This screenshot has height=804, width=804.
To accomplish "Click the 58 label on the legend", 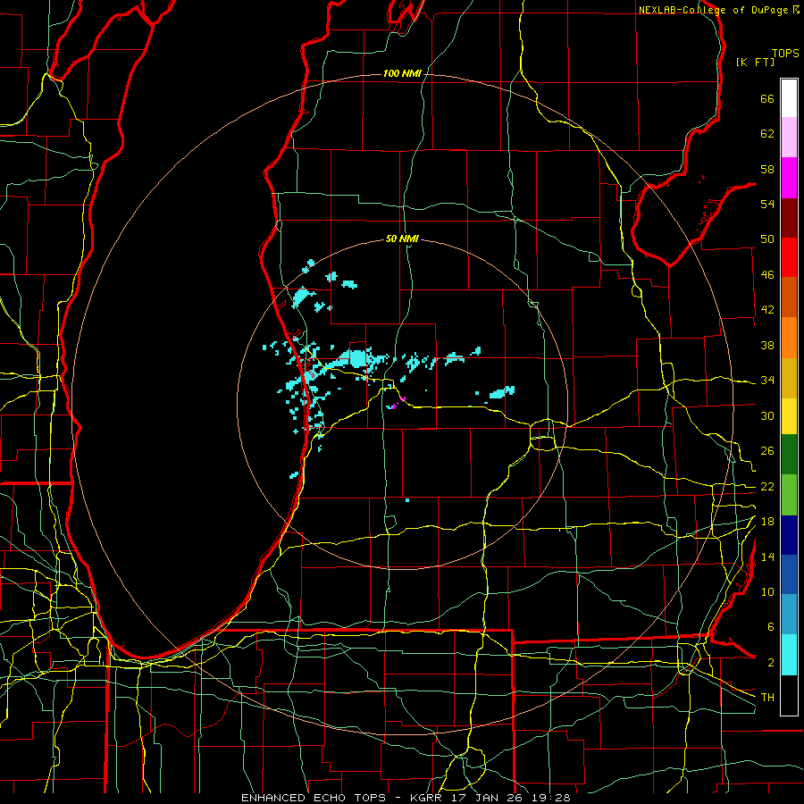I will click(x=767, y=169).
